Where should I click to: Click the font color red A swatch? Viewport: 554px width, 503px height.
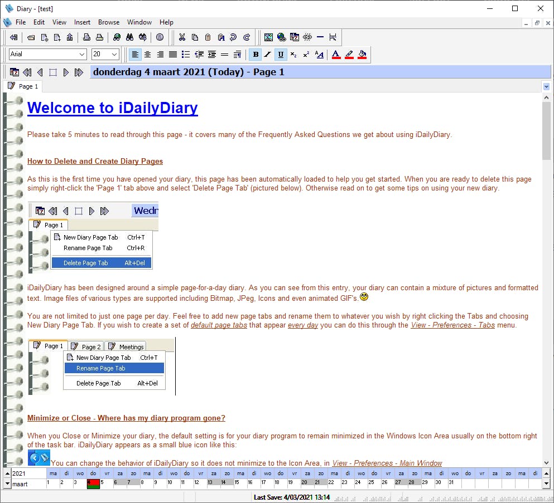pyautogui.click(x=336, y=55)
